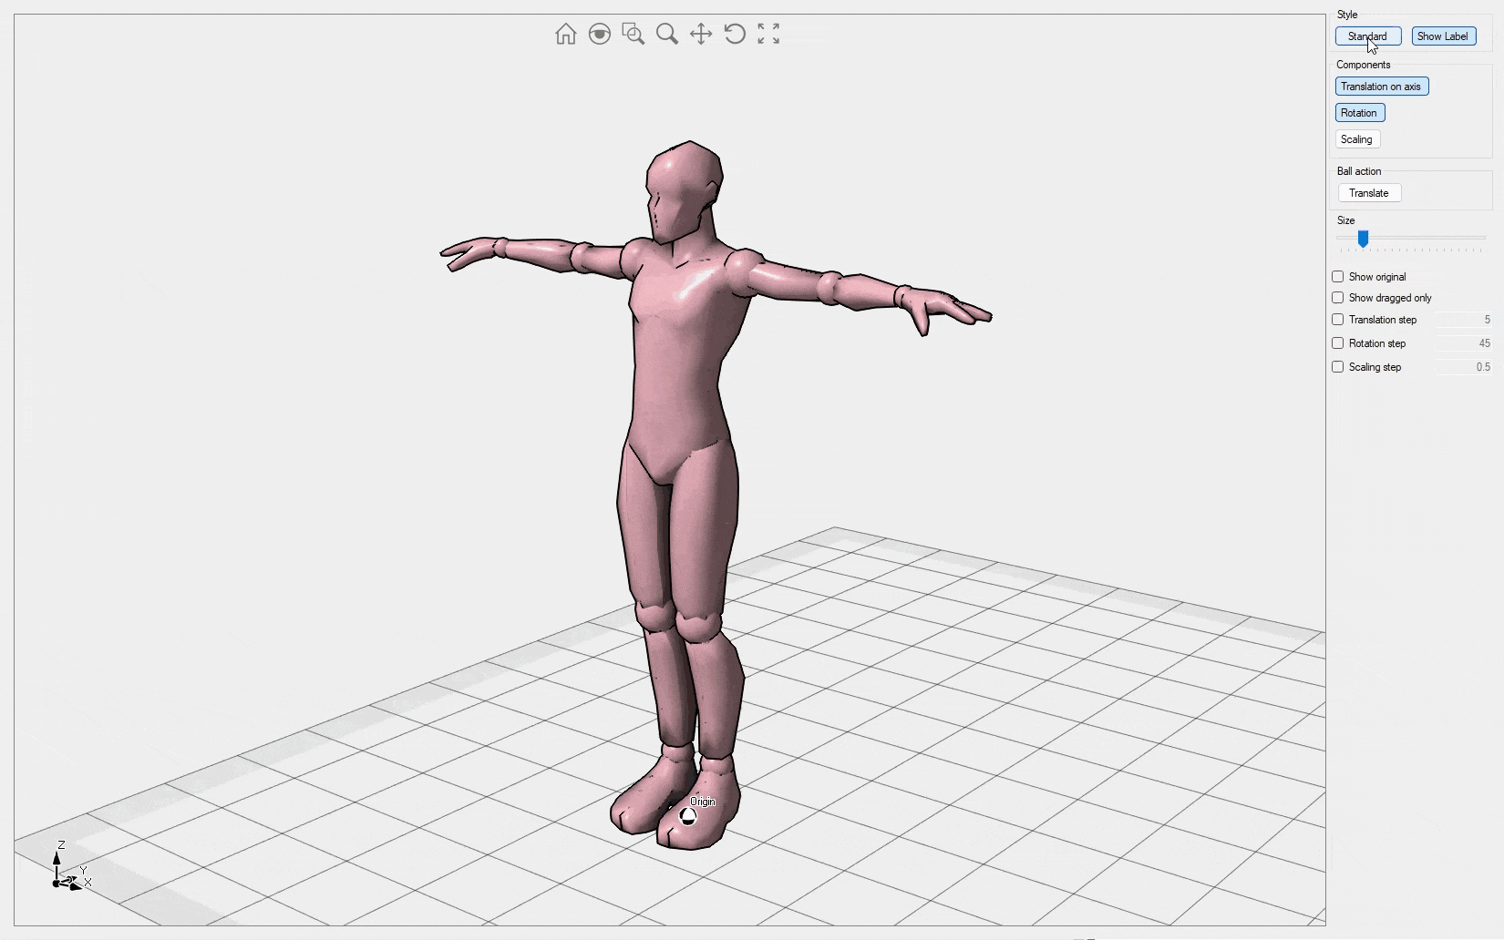Toggle Translation on axis component

pyautogui.click(x=1382, y=87)
